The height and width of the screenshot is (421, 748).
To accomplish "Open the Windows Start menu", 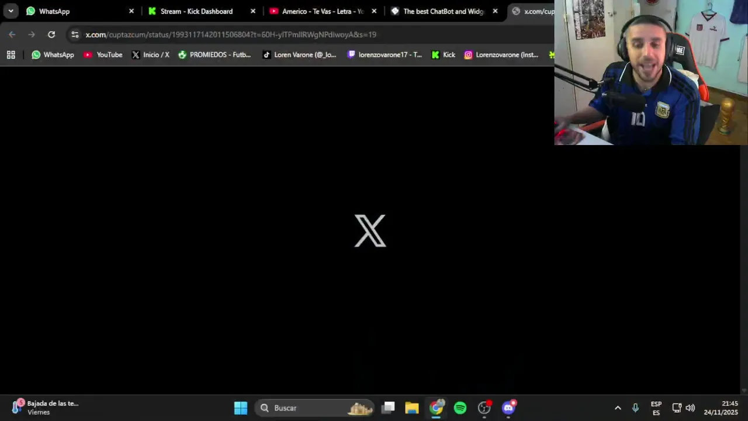I will point(241,408).
